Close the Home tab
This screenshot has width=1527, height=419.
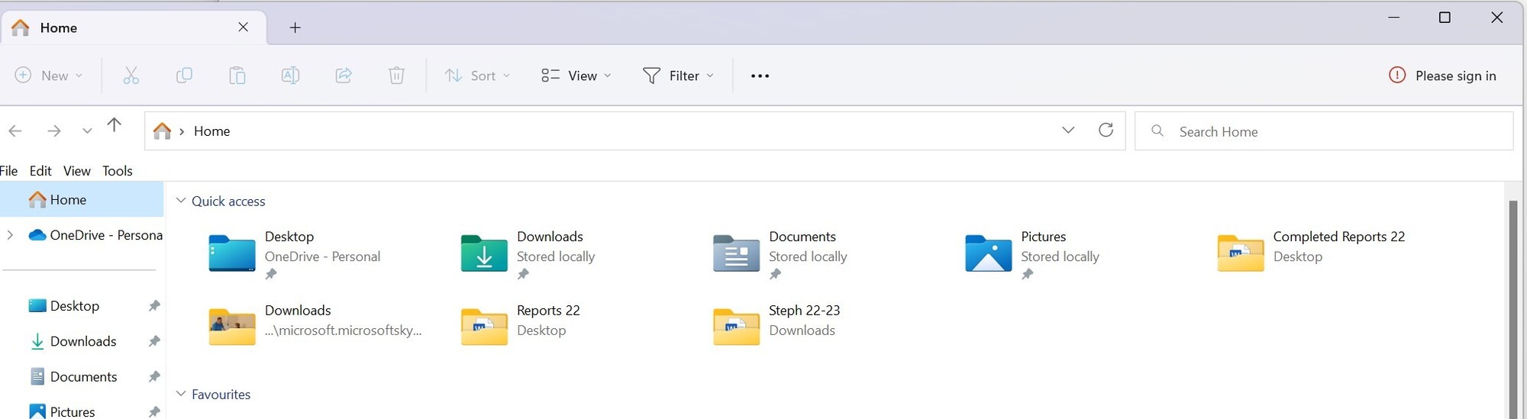tap(244, 27)
